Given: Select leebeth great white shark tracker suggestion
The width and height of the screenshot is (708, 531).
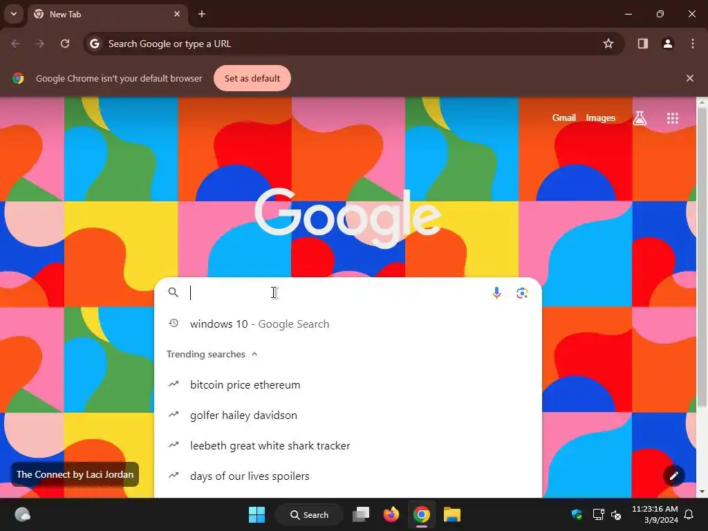Looking at the screenshot, I should [348, 446].
